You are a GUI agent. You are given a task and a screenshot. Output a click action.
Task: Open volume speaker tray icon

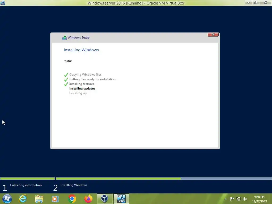coord(245,199)
